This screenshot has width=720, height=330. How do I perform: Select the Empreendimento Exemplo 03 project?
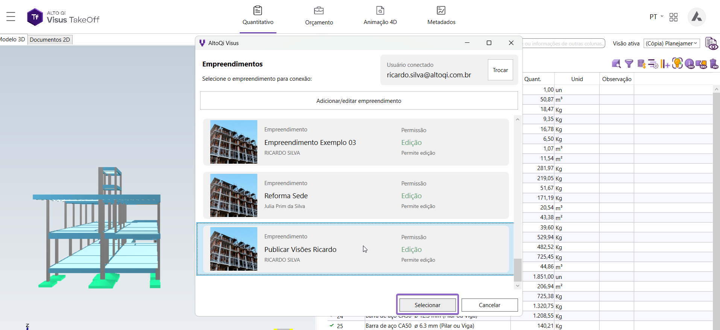[x=356, y=142]
